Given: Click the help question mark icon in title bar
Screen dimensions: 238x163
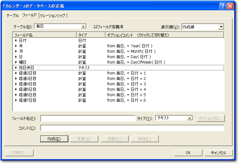Looking at the screenshot, I should [x=223, y=6].
